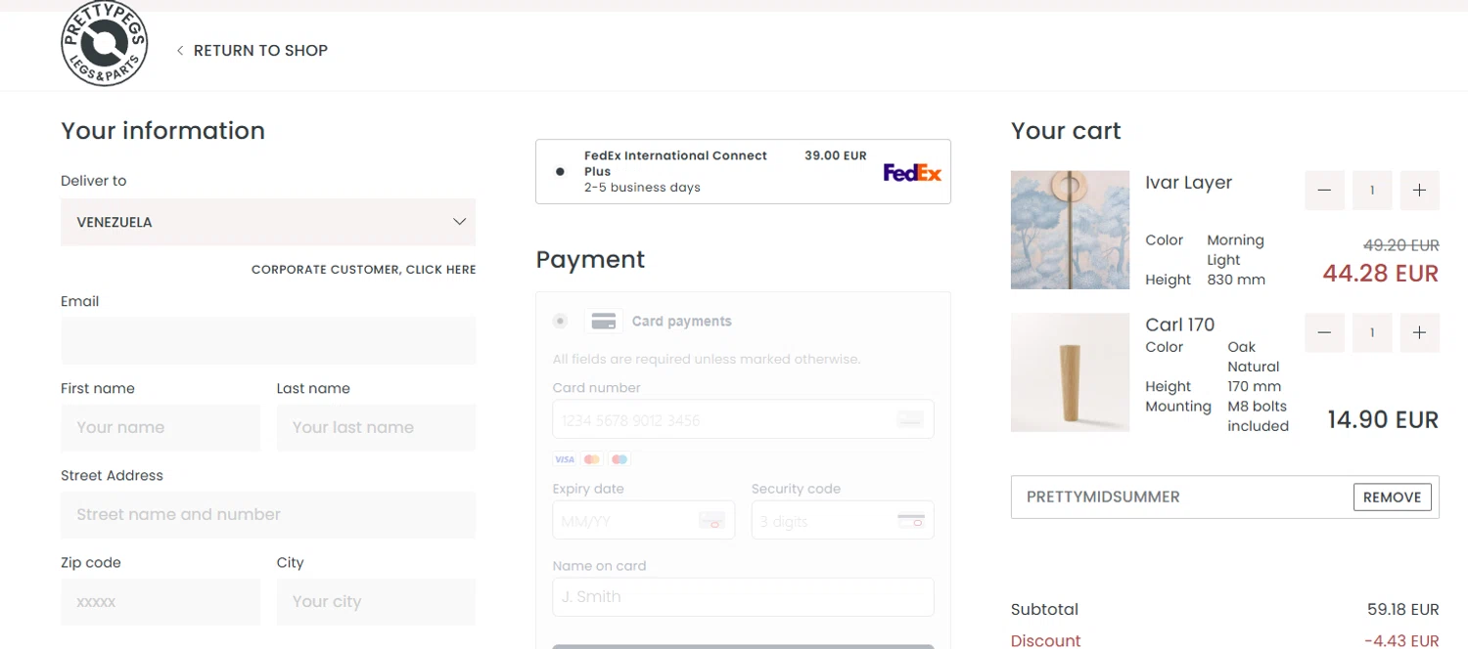1468x649 pixels.
Task: Click the Last name field
Action: point(377,427)
